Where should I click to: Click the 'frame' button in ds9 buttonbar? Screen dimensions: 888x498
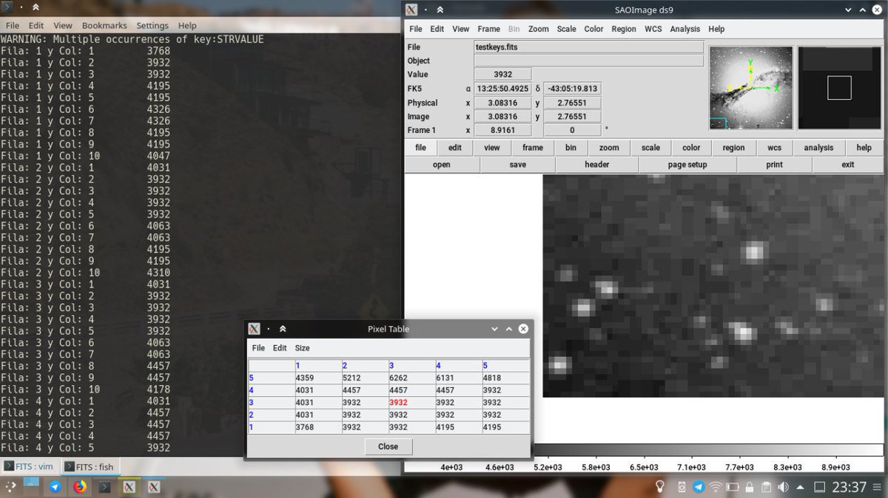pos(533,148)
